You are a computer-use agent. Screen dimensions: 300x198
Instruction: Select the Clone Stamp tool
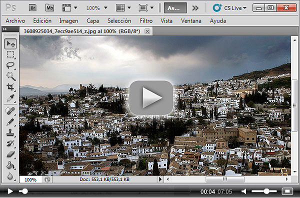[x=10, y=132]
